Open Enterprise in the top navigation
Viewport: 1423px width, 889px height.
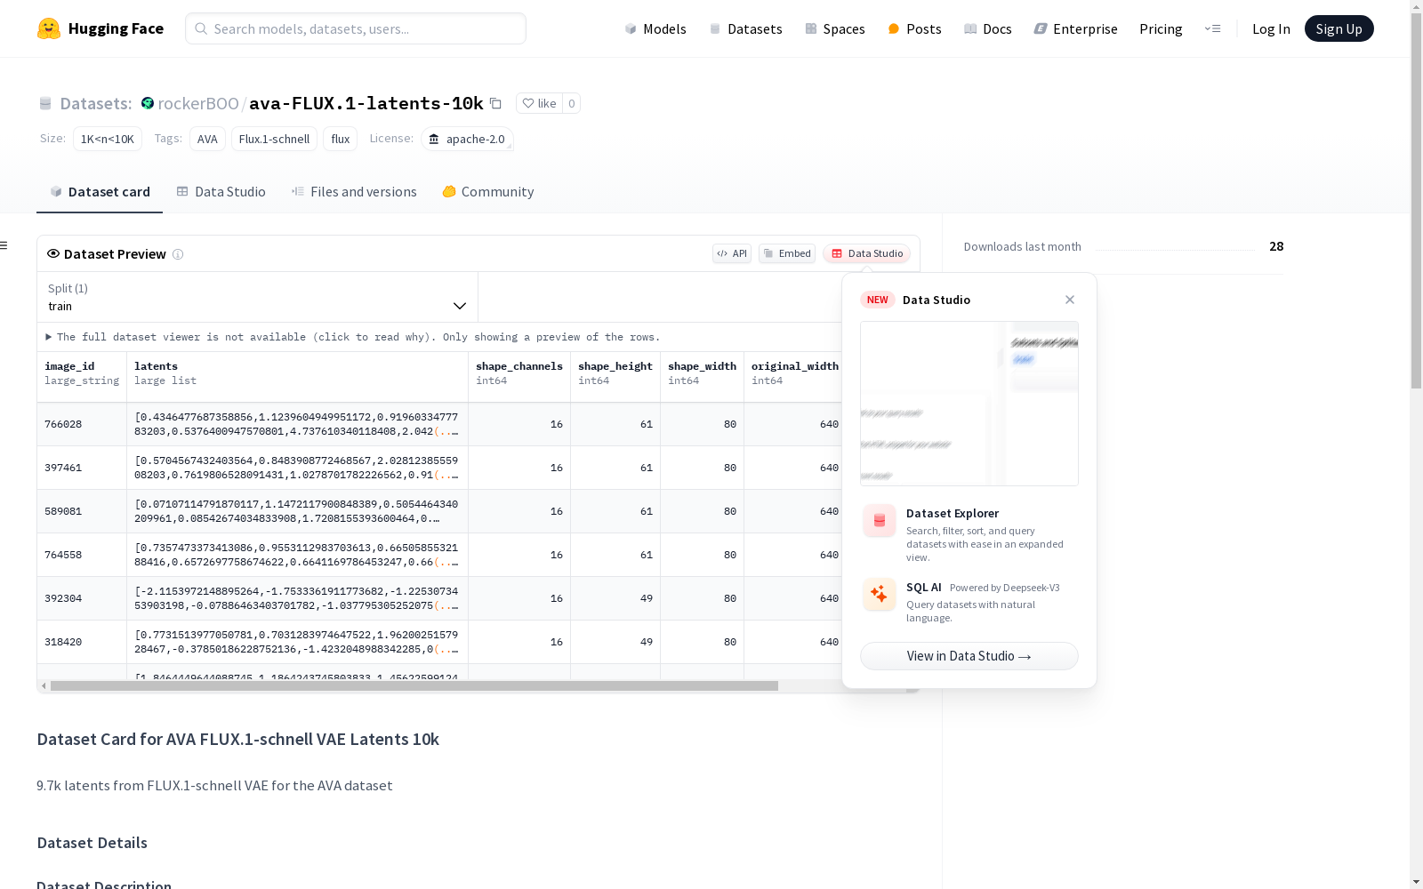pyautogui.click(x=1075, y=28)
